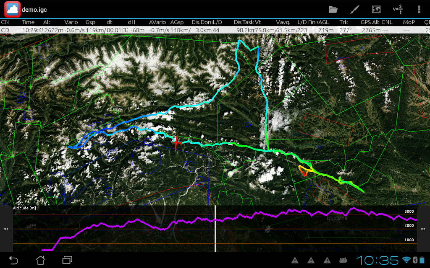This screenshot has height=268, width=430.
Task: Open the folder icon to load a file
Action: pyautogui.click(x=333, y=10)
